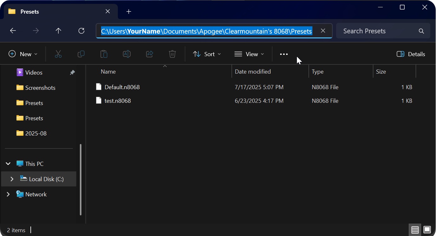Refresh the Presets folder view
The image size is (436, 236).
(81, 31)
